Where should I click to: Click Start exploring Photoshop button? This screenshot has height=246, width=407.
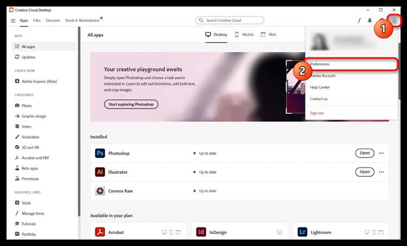(131, 104)
